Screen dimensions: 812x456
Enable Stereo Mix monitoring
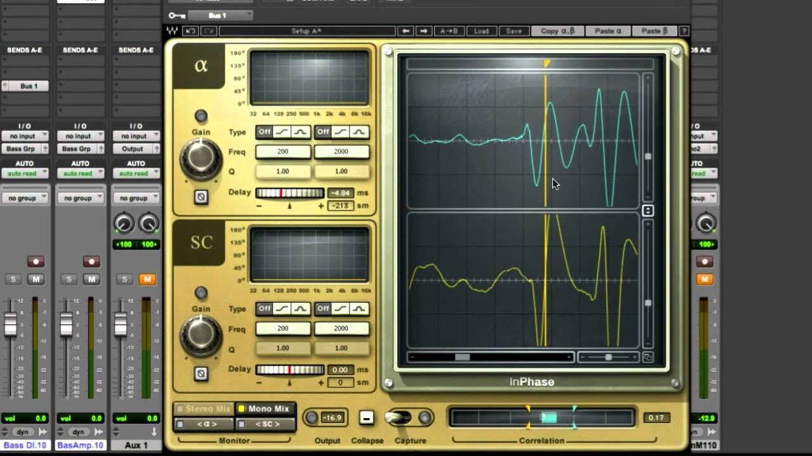click(203, 408)
